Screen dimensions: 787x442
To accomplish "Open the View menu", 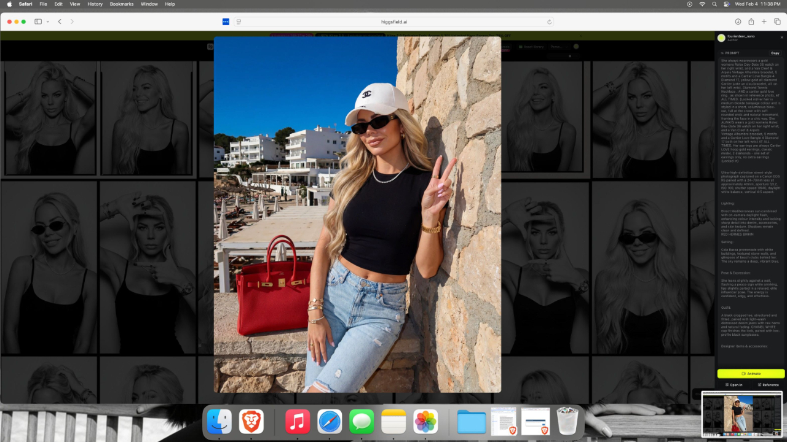I will click(75, 4).
